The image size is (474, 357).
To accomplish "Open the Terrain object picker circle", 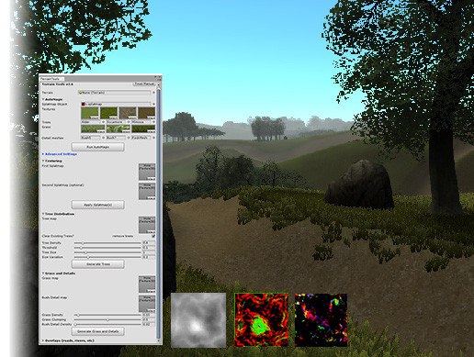I will (153, 93).
